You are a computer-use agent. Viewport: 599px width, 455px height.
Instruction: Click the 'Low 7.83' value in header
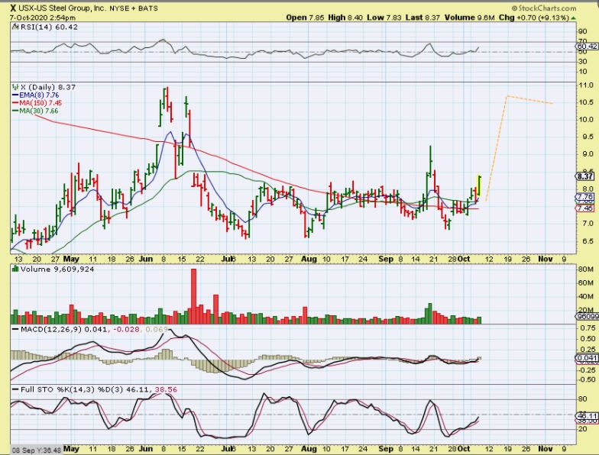(384, 18)
